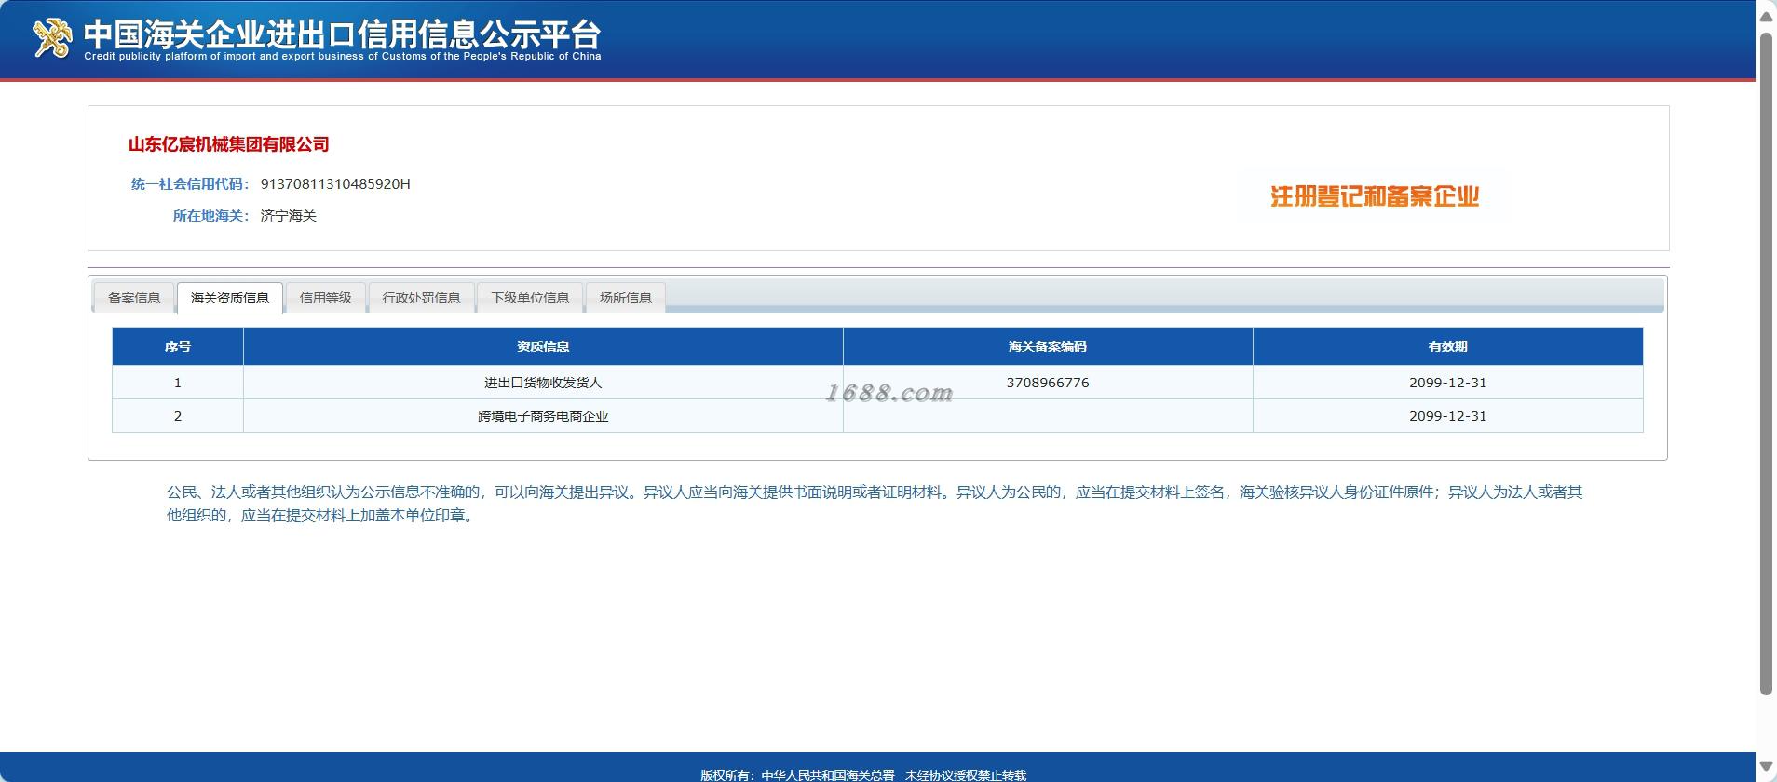This screenshot has height=782, width=1777.
Task: Click the 2099-12-31 date in the 跨境电子商务电商企业 row
Action: pyautogui.click(x=1448, y=416)
